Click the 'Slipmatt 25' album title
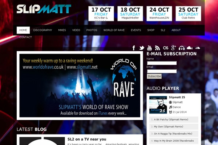This screenshot has height=145, width=218. (177, 97)
